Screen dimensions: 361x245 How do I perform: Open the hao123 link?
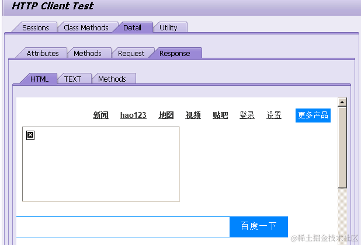tap(133, 115)
